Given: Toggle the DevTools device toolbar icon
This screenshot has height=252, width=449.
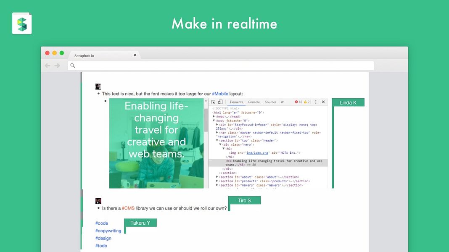Looking at the screenshot, I should [x=220, y=102].
